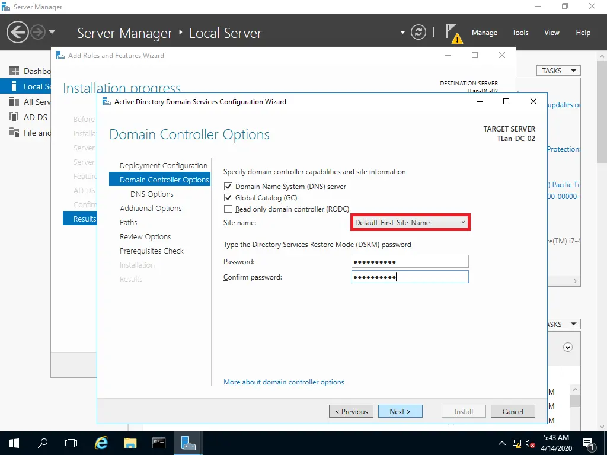607x455 pixels.
Task: Click the Confirm password field
Action: click(x=410, y=277)
